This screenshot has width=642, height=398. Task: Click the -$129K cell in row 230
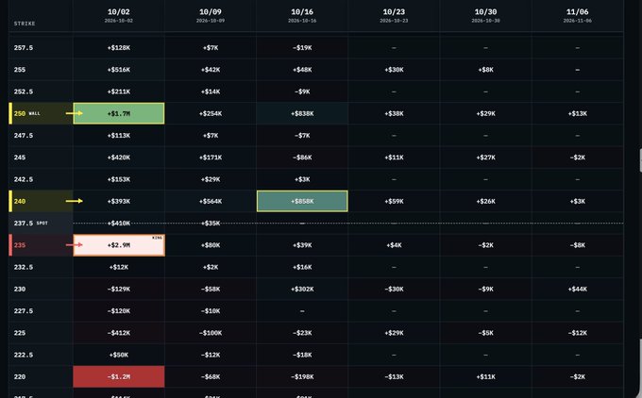119,289
